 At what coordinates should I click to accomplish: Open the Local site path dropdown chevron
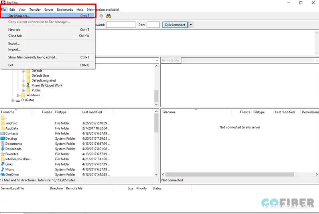pos(157,60)
